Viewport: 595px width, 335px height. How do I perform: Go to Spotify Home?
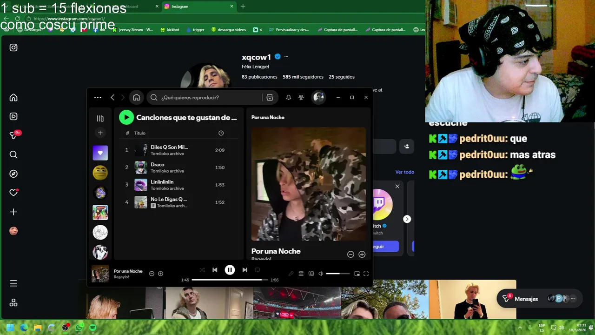(x=136, y=97)
